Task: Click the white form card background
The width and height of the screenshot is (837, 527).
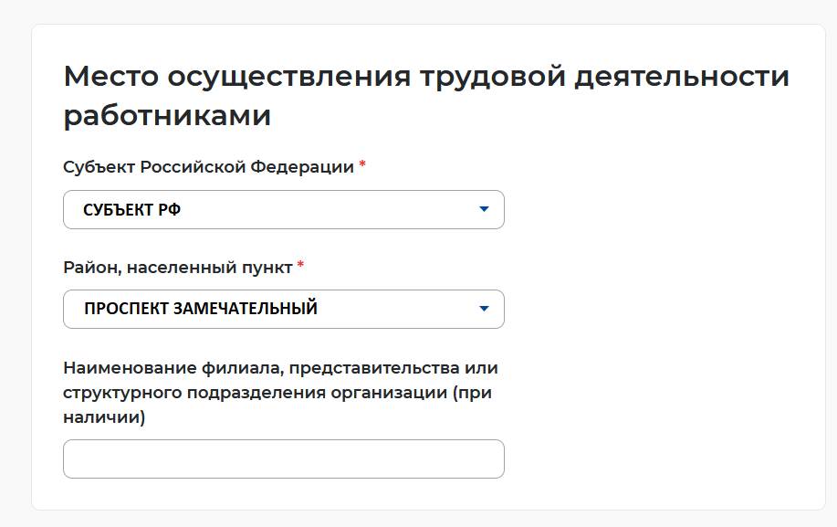Action: tap(657, 411)
